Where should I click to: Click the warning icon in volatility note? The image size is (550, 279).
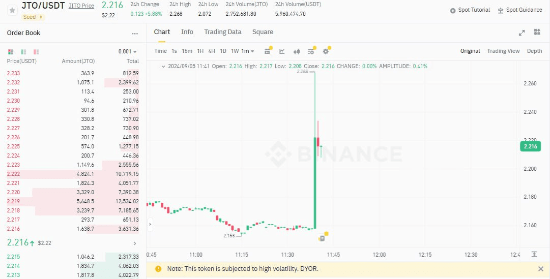coord(158,269)
